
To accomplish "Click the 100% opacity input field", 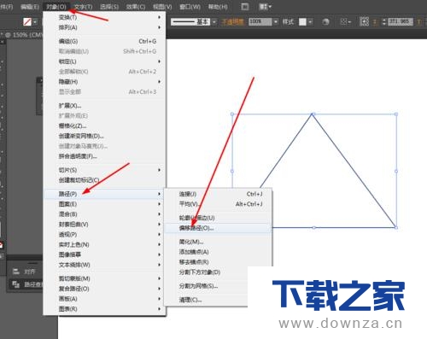I will [260, 22].
